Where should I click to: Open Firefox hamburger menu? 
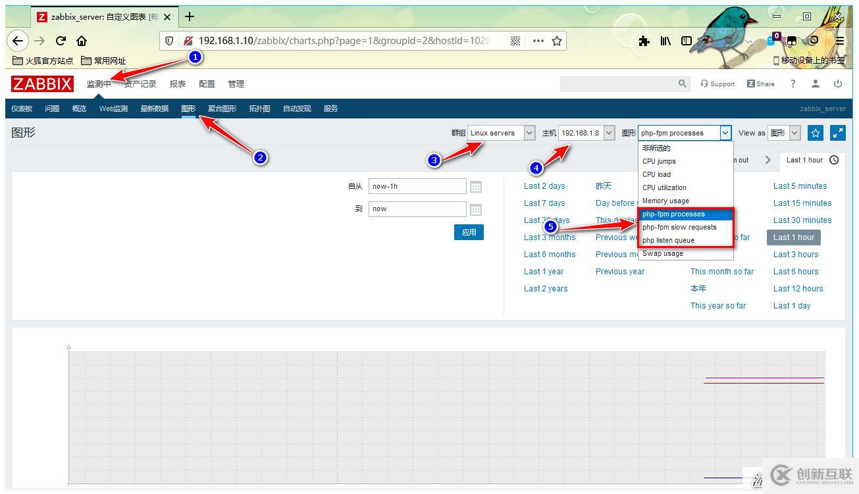[x=839, y=41]
